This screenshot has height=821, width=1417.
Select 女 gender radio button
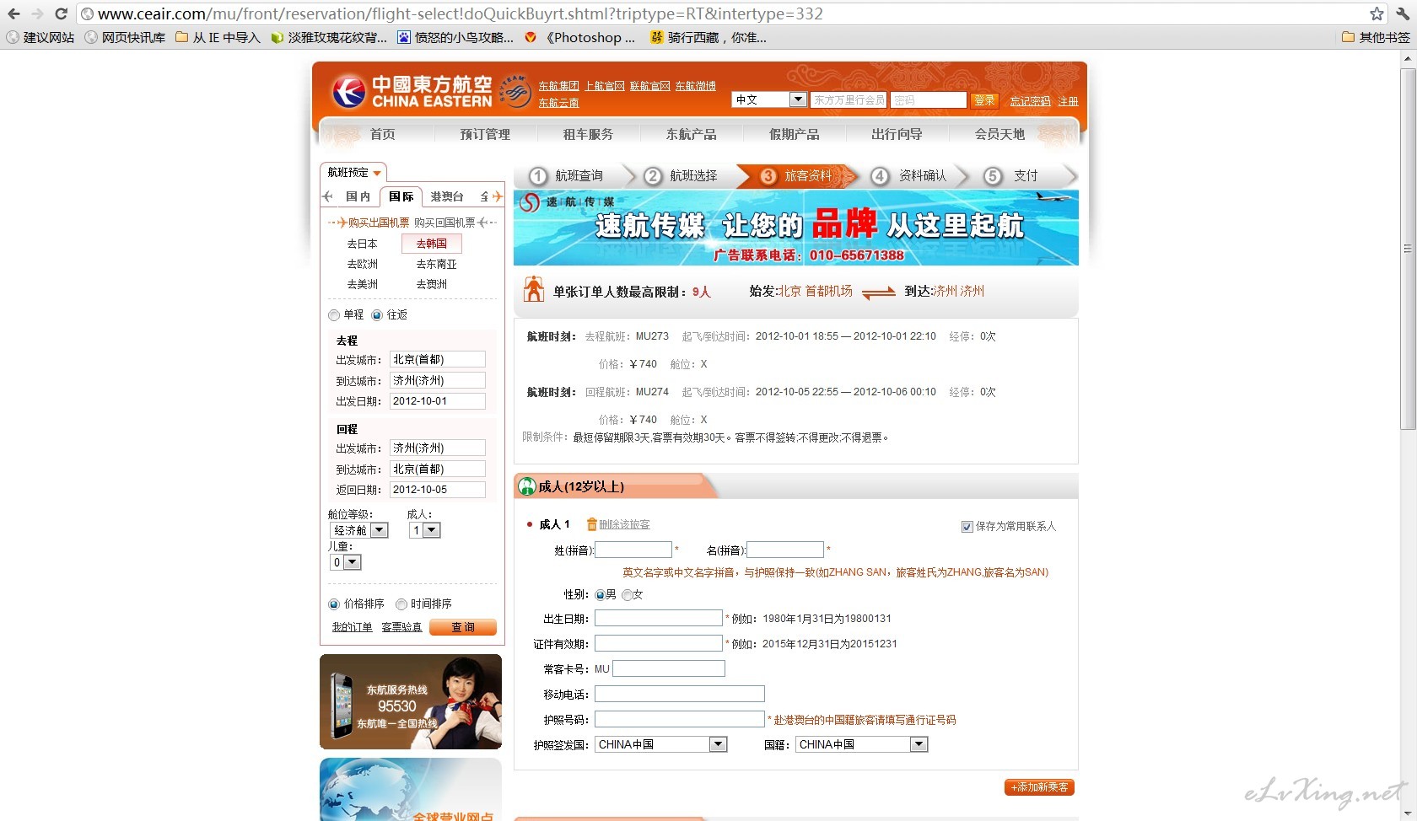627,595
